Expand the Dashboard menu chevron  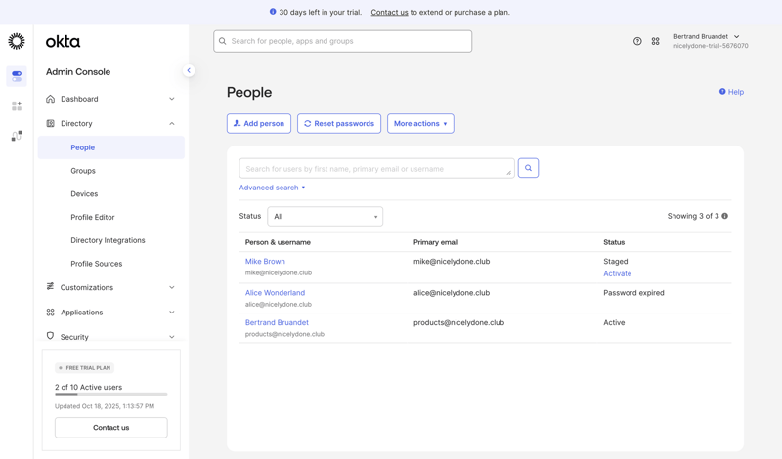172,99
